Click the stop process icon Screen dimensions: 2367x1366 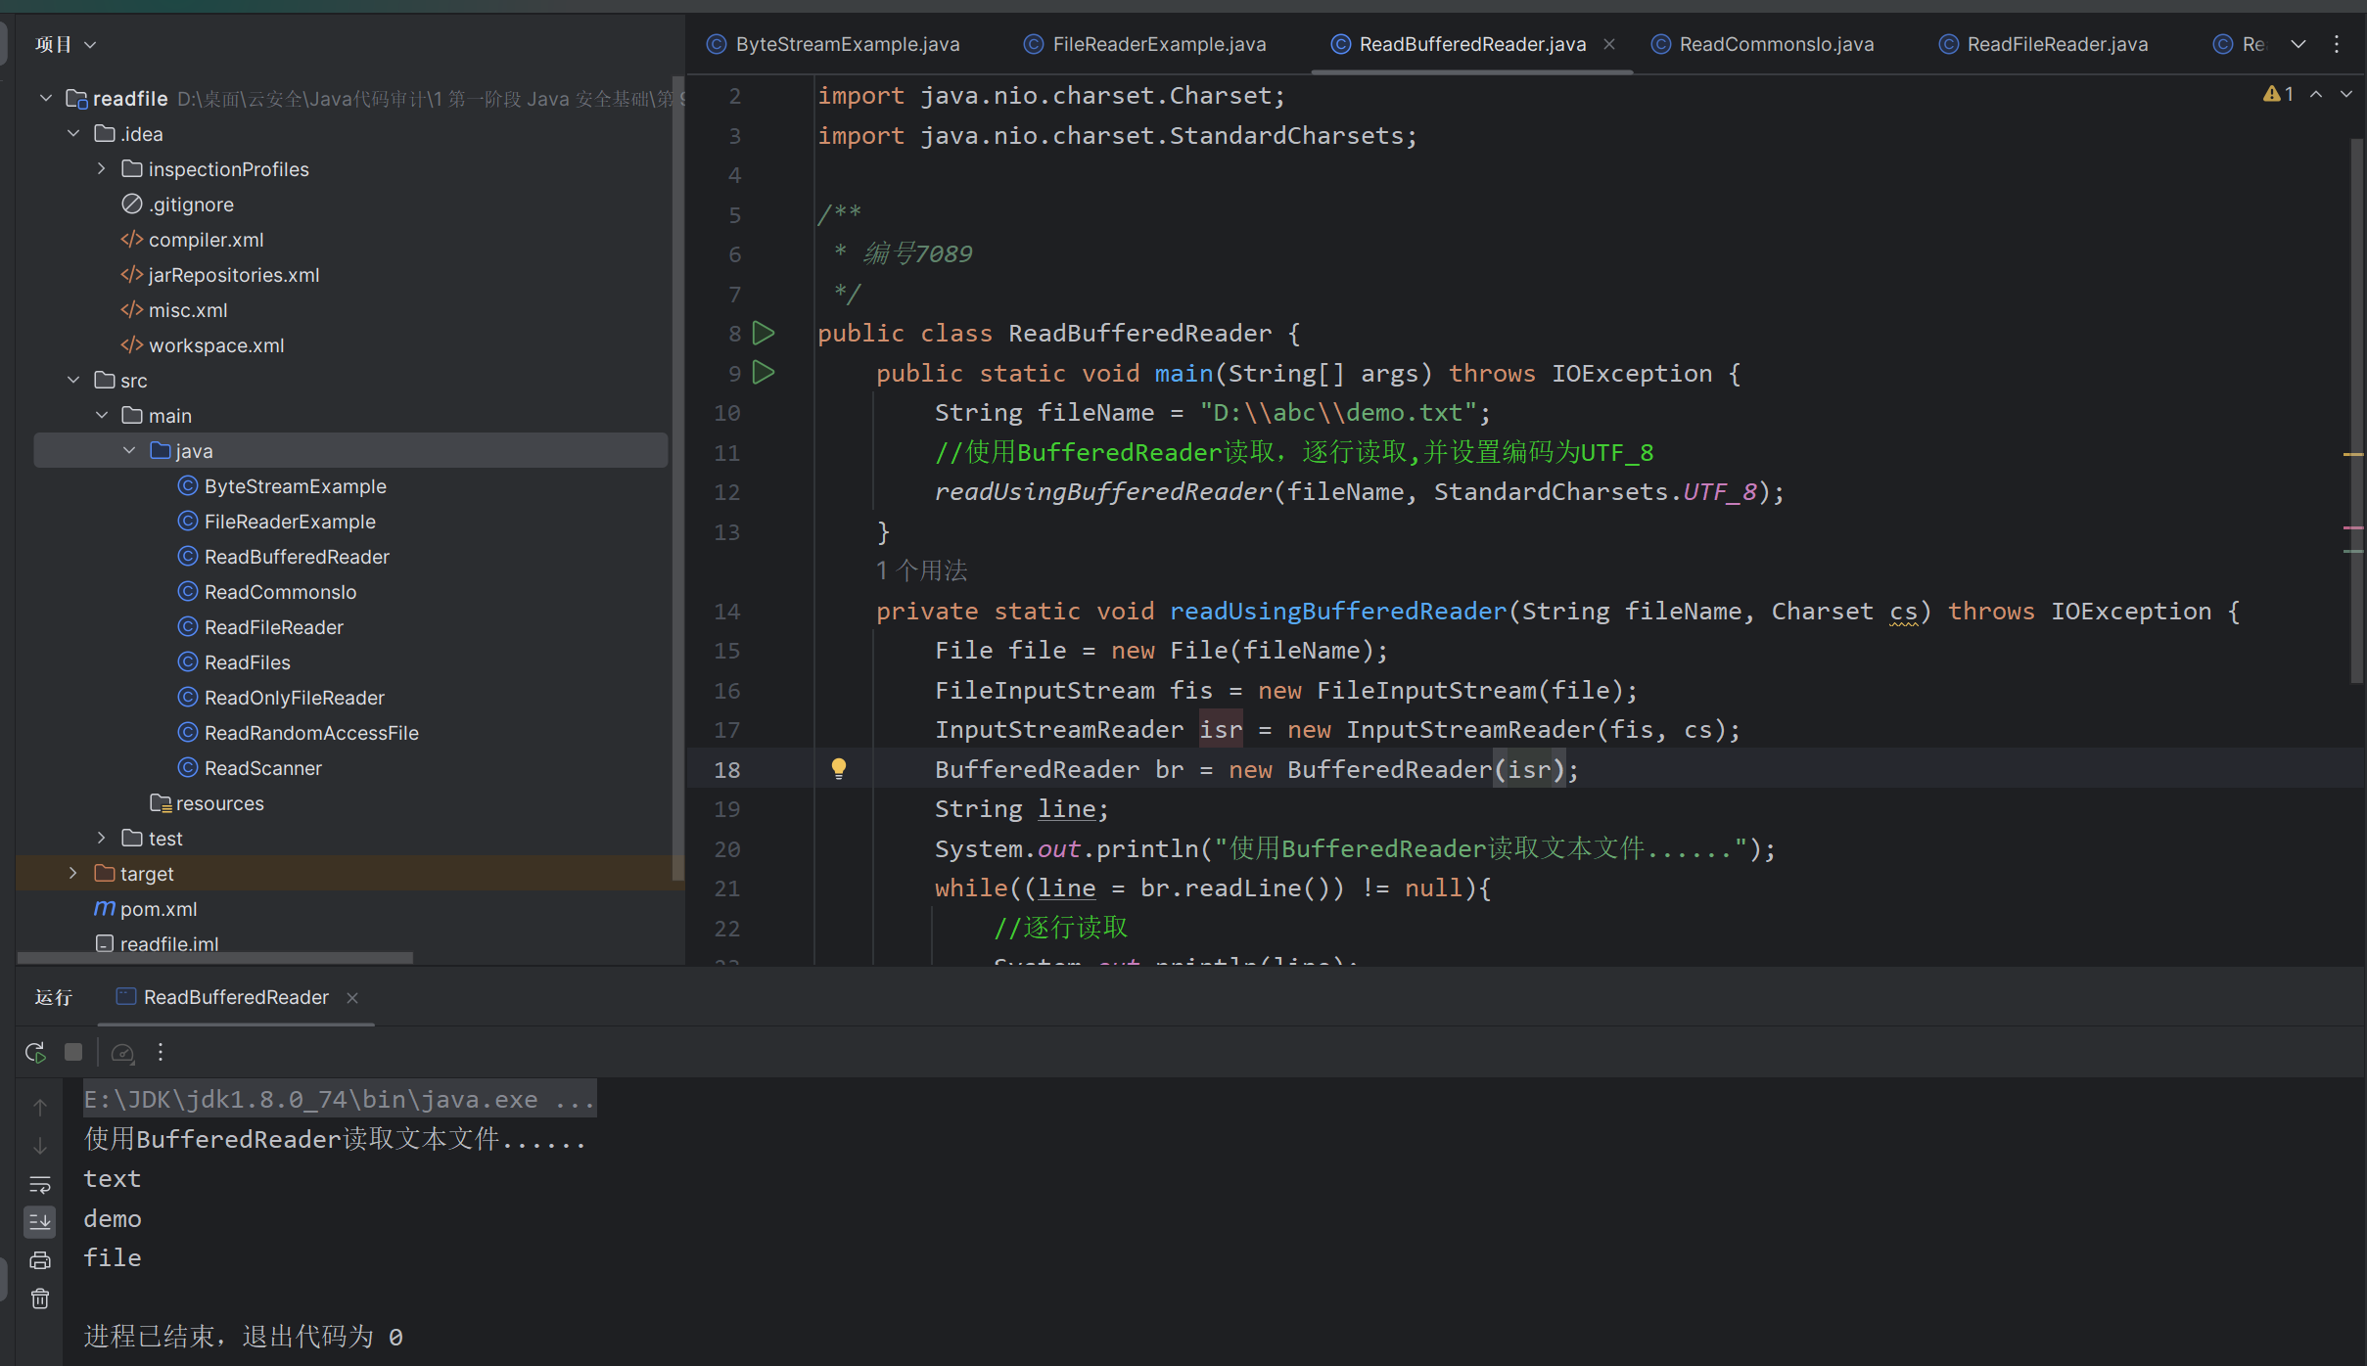[x=73, y=1052]
